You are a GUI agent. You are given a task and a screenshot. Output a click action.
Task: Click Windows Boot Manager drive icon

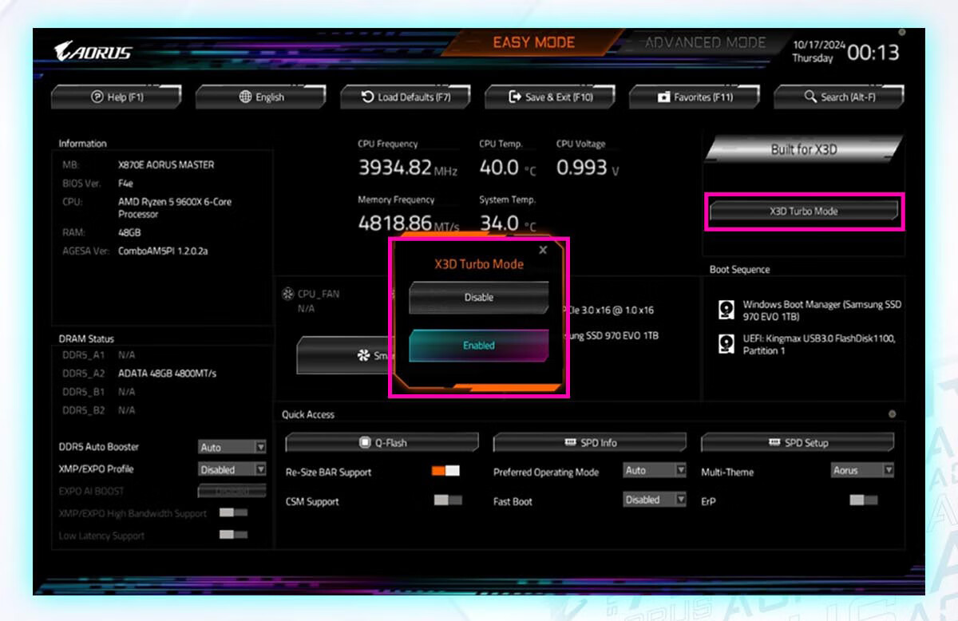coord(726,310)
